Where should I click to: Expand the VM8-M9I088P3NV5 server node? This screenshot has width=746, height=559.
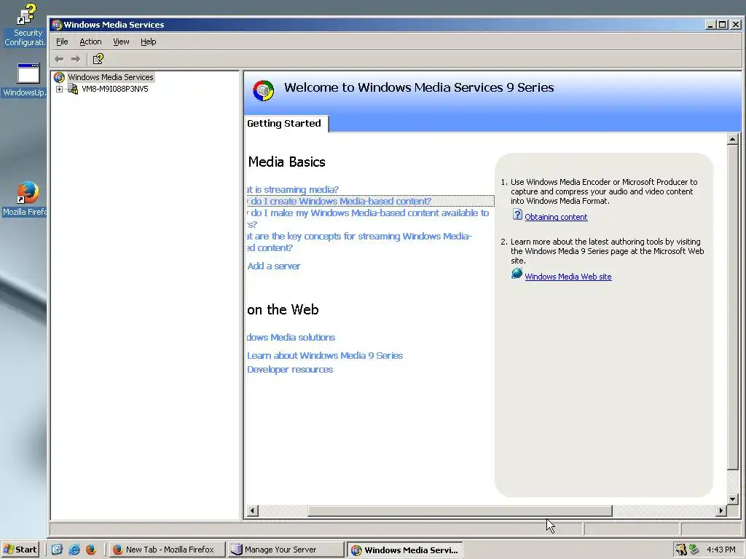59,89
